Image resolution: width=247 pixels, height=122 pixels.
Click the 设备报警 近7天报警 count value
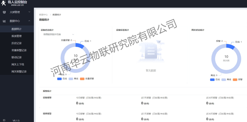[x=145, y=103]
